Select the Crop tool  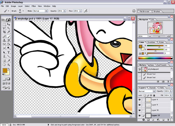point(4,32)
